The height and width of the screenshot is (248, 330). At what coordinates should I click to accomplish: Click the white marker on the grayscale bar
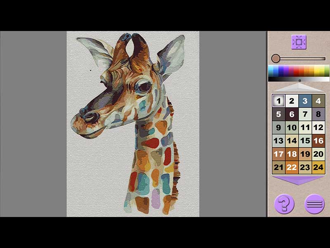coord(299,80)
